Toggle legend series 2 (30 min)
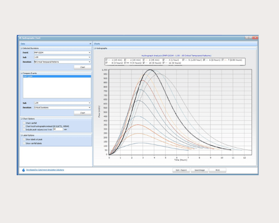Viewport: 279px width, 223px height. coord(125,60)
